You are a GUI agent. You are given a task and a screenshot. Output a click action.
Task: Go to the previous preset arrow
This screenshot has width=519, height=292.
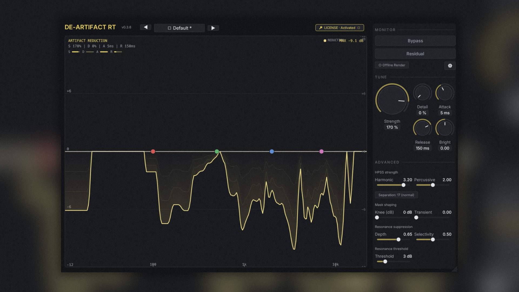click(x=145, y=27)
